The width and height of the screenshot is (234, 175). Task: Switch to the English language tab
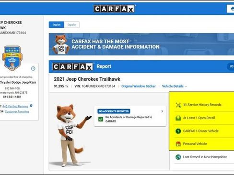tap(57, 25)
